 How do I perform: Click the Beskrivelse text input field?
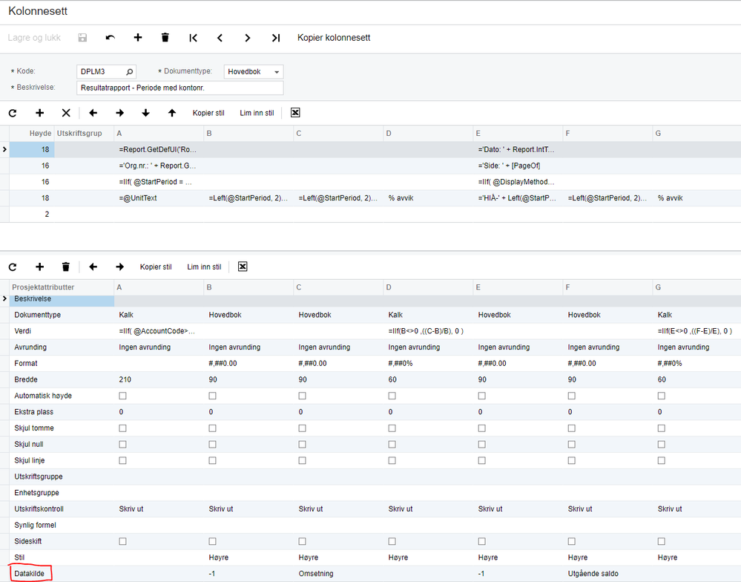tap(180, 88)
